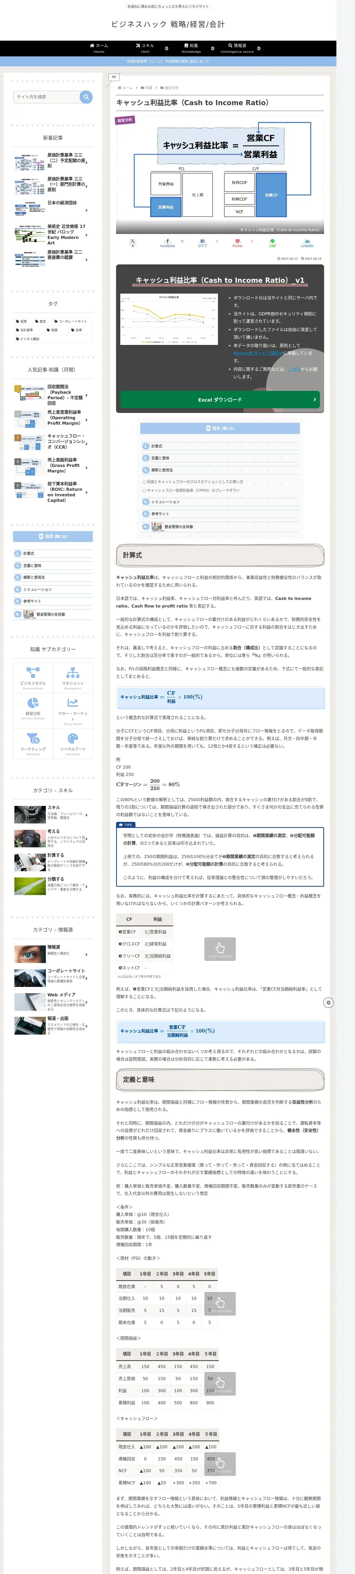Click the announcement bar article link
Screen dimensions: 355x1574
(168, 61)
